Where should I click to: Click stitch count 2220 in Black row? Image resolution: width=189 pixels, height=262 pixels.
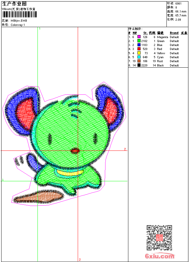coord(144,65)
